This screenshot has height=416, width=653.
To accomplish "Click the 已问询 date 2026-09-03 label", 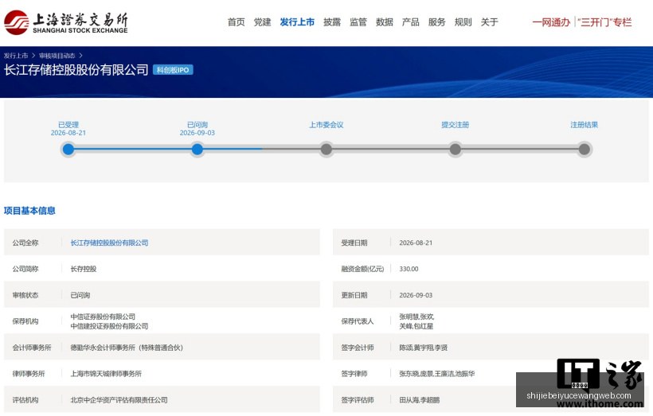I will [197, 133].
